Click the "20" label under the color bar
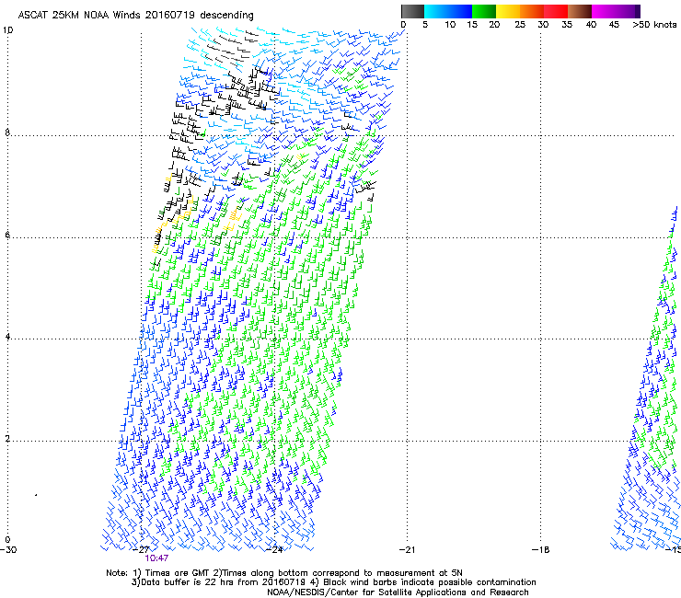681x598 pixels. [494, 25]
